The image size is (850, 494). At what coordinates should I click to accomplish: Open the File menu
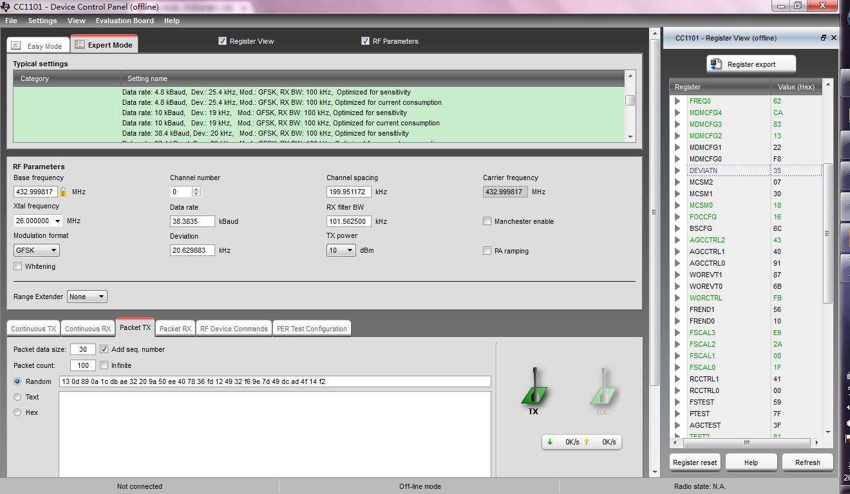11,21
